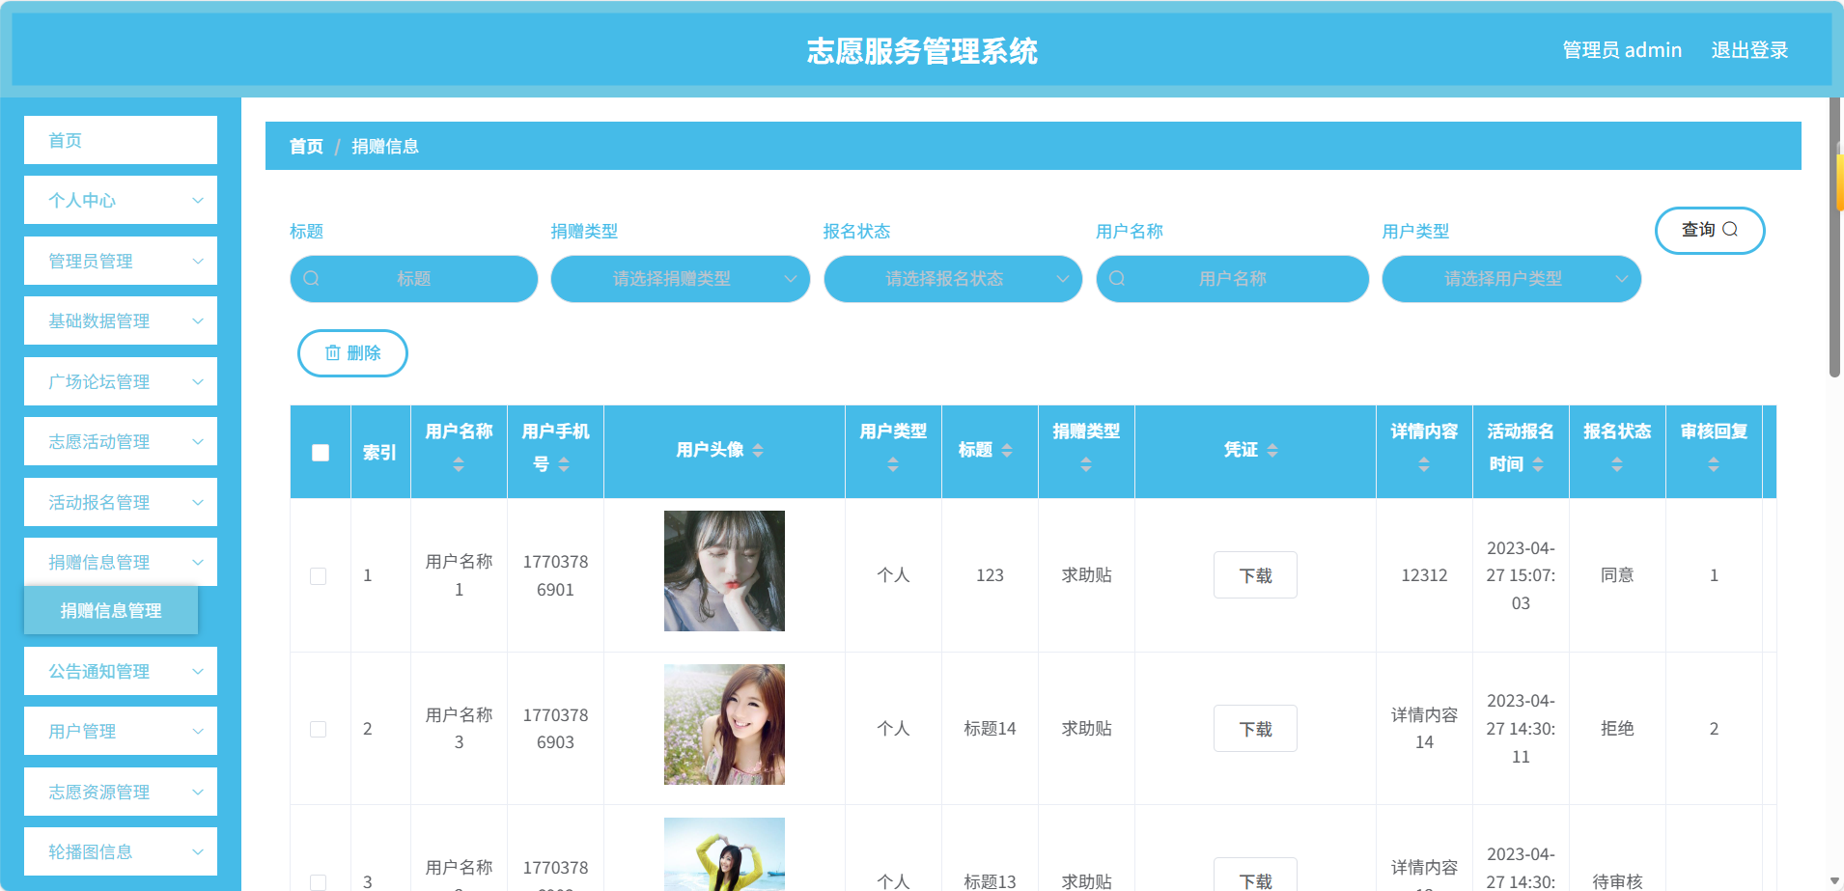Image resolution: width=1844 pixels, height=891 pixels.
Task: Expand 志愿资源管理 sidebar menu
Action: (121, 792)
